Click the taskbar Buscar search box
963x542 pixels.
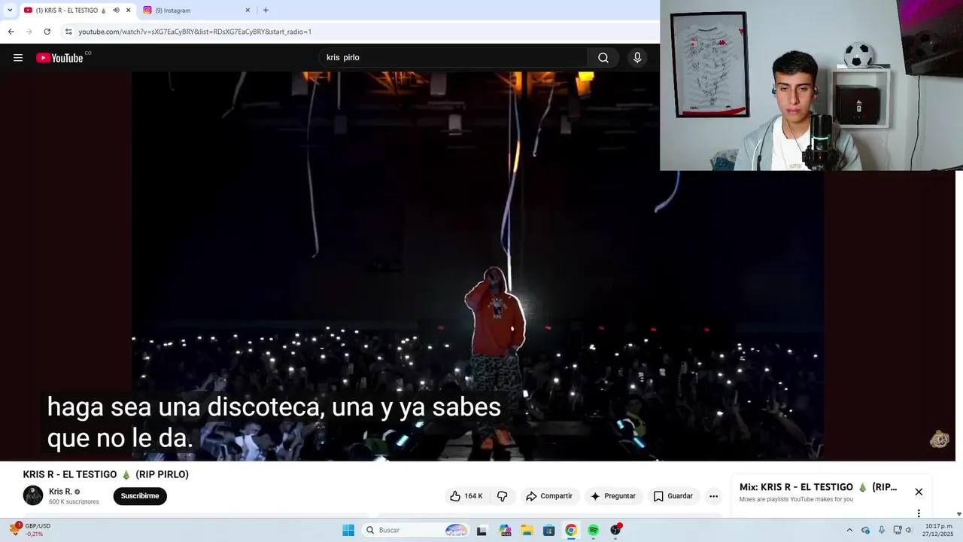416,530
